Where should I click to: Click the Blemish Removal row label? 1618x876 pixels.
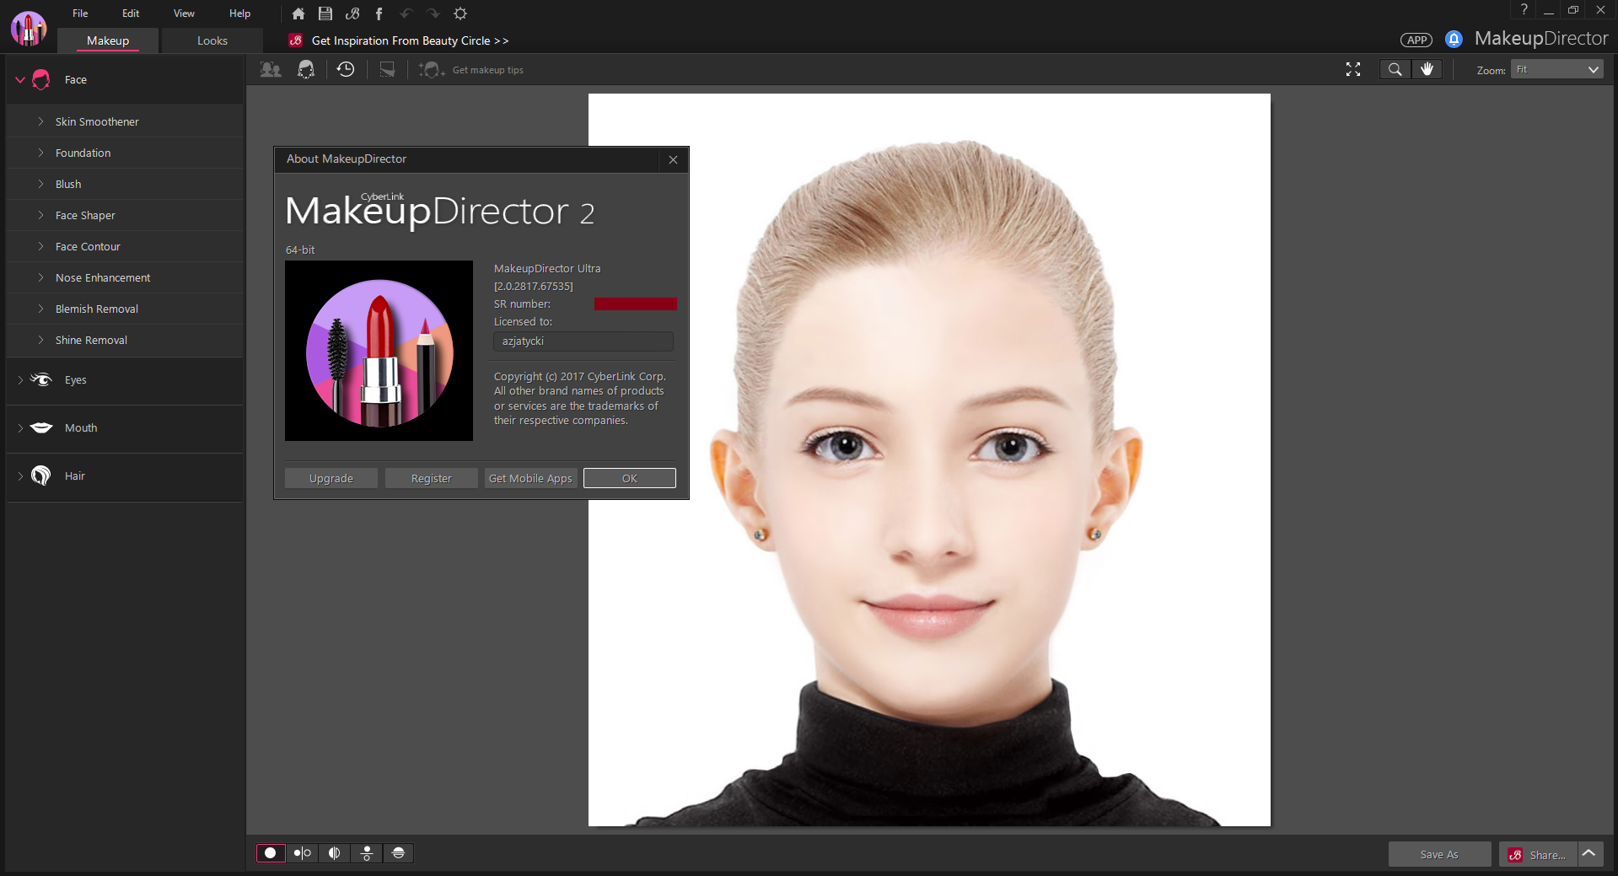[x=97, y=309]
